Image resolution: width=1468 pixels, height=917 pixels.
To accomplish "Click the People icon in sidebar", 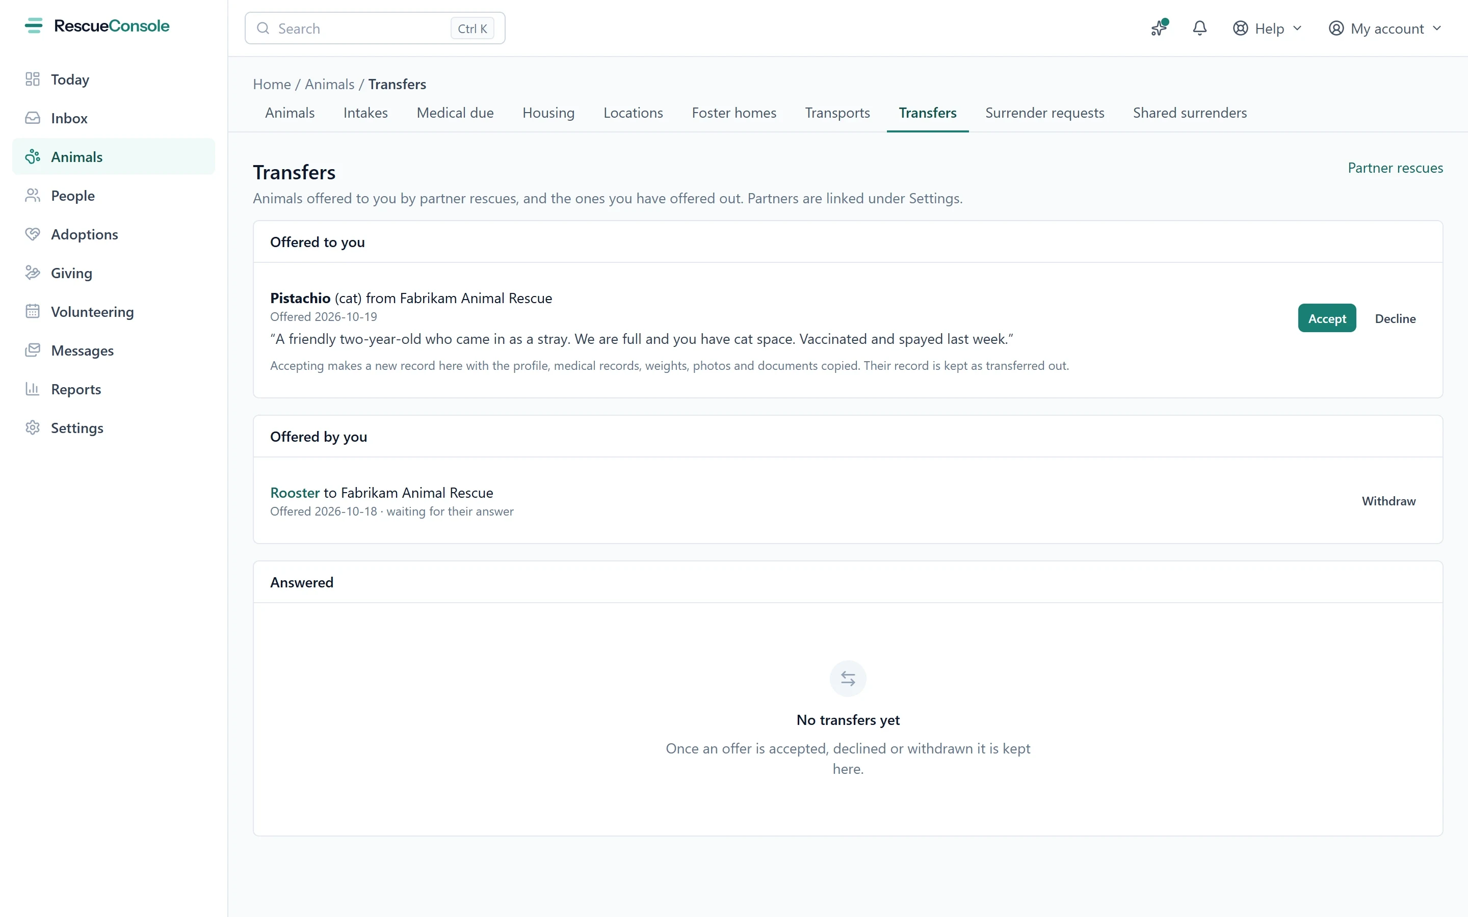I will coord(33,195).
